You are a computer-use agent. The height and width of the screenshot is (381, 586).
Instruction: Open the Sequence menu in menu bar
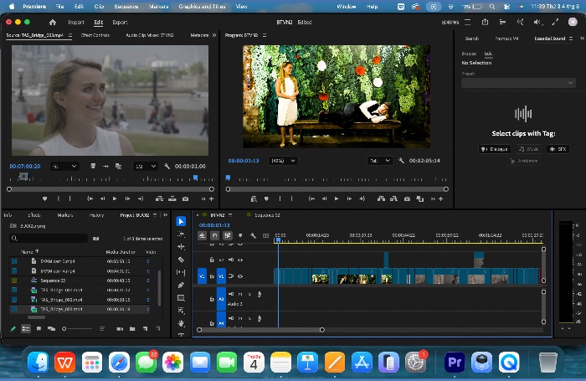[126, 7]
